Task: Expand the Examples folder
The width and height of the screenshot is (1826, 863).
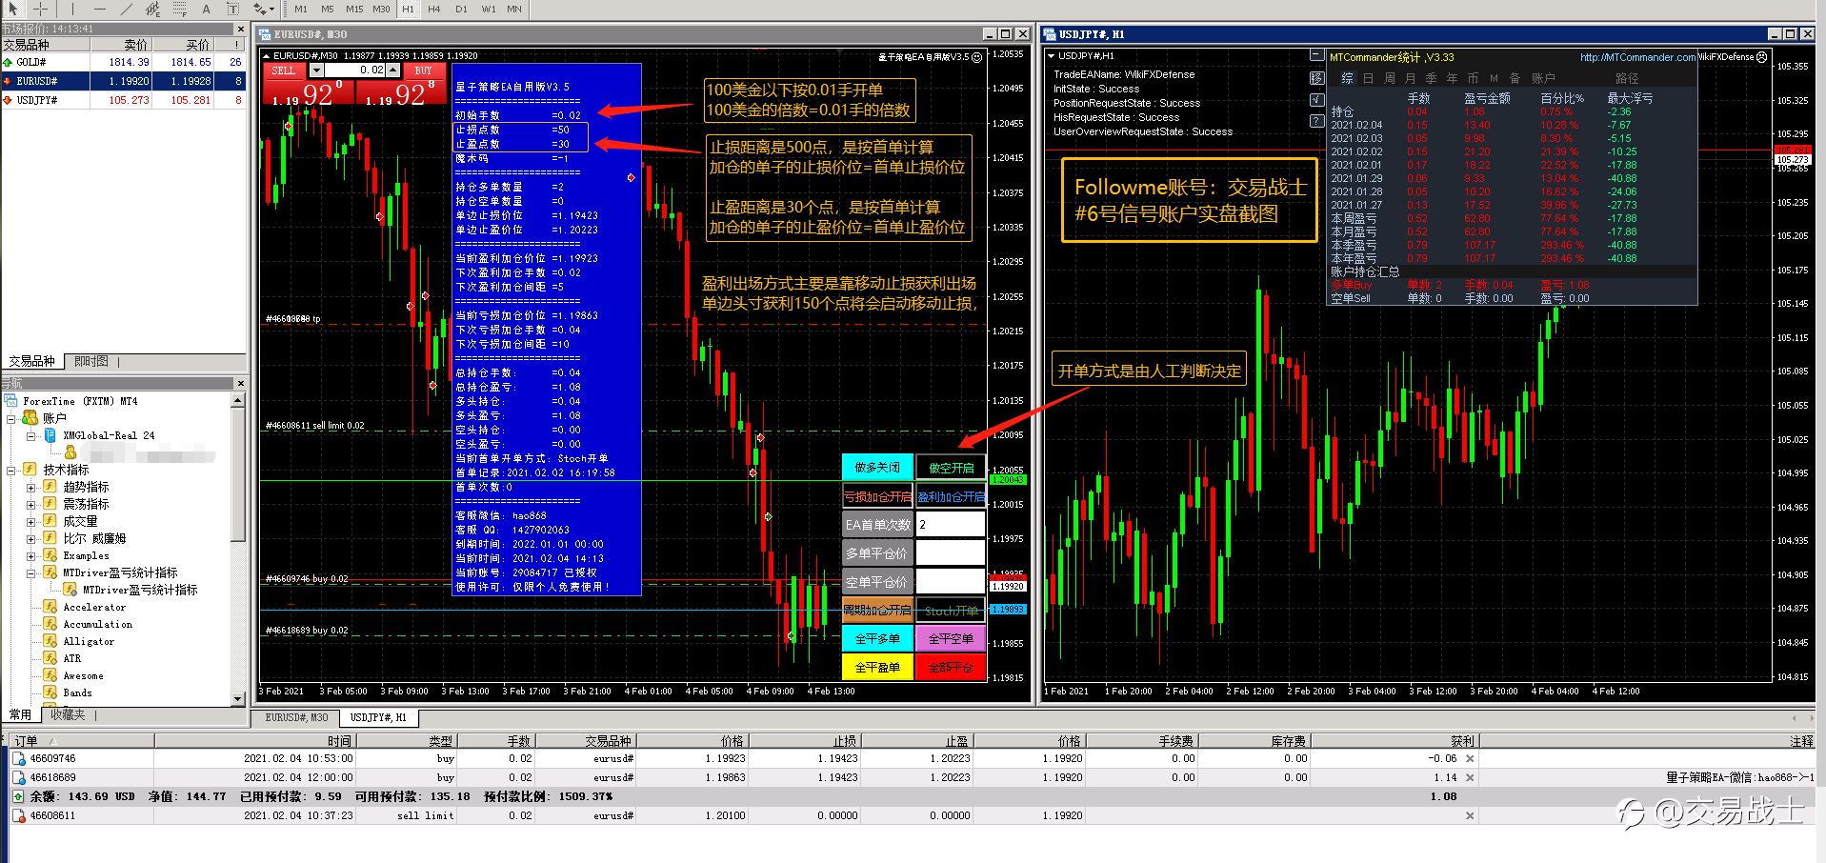Action: (30, 555)
